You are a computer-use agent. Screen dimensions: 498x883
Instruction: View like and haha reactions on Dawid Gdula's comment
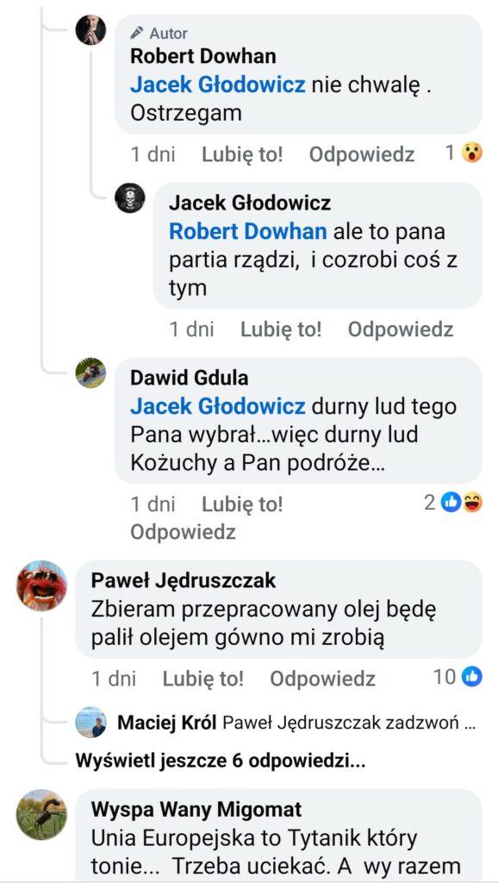(x=453, y=502)
